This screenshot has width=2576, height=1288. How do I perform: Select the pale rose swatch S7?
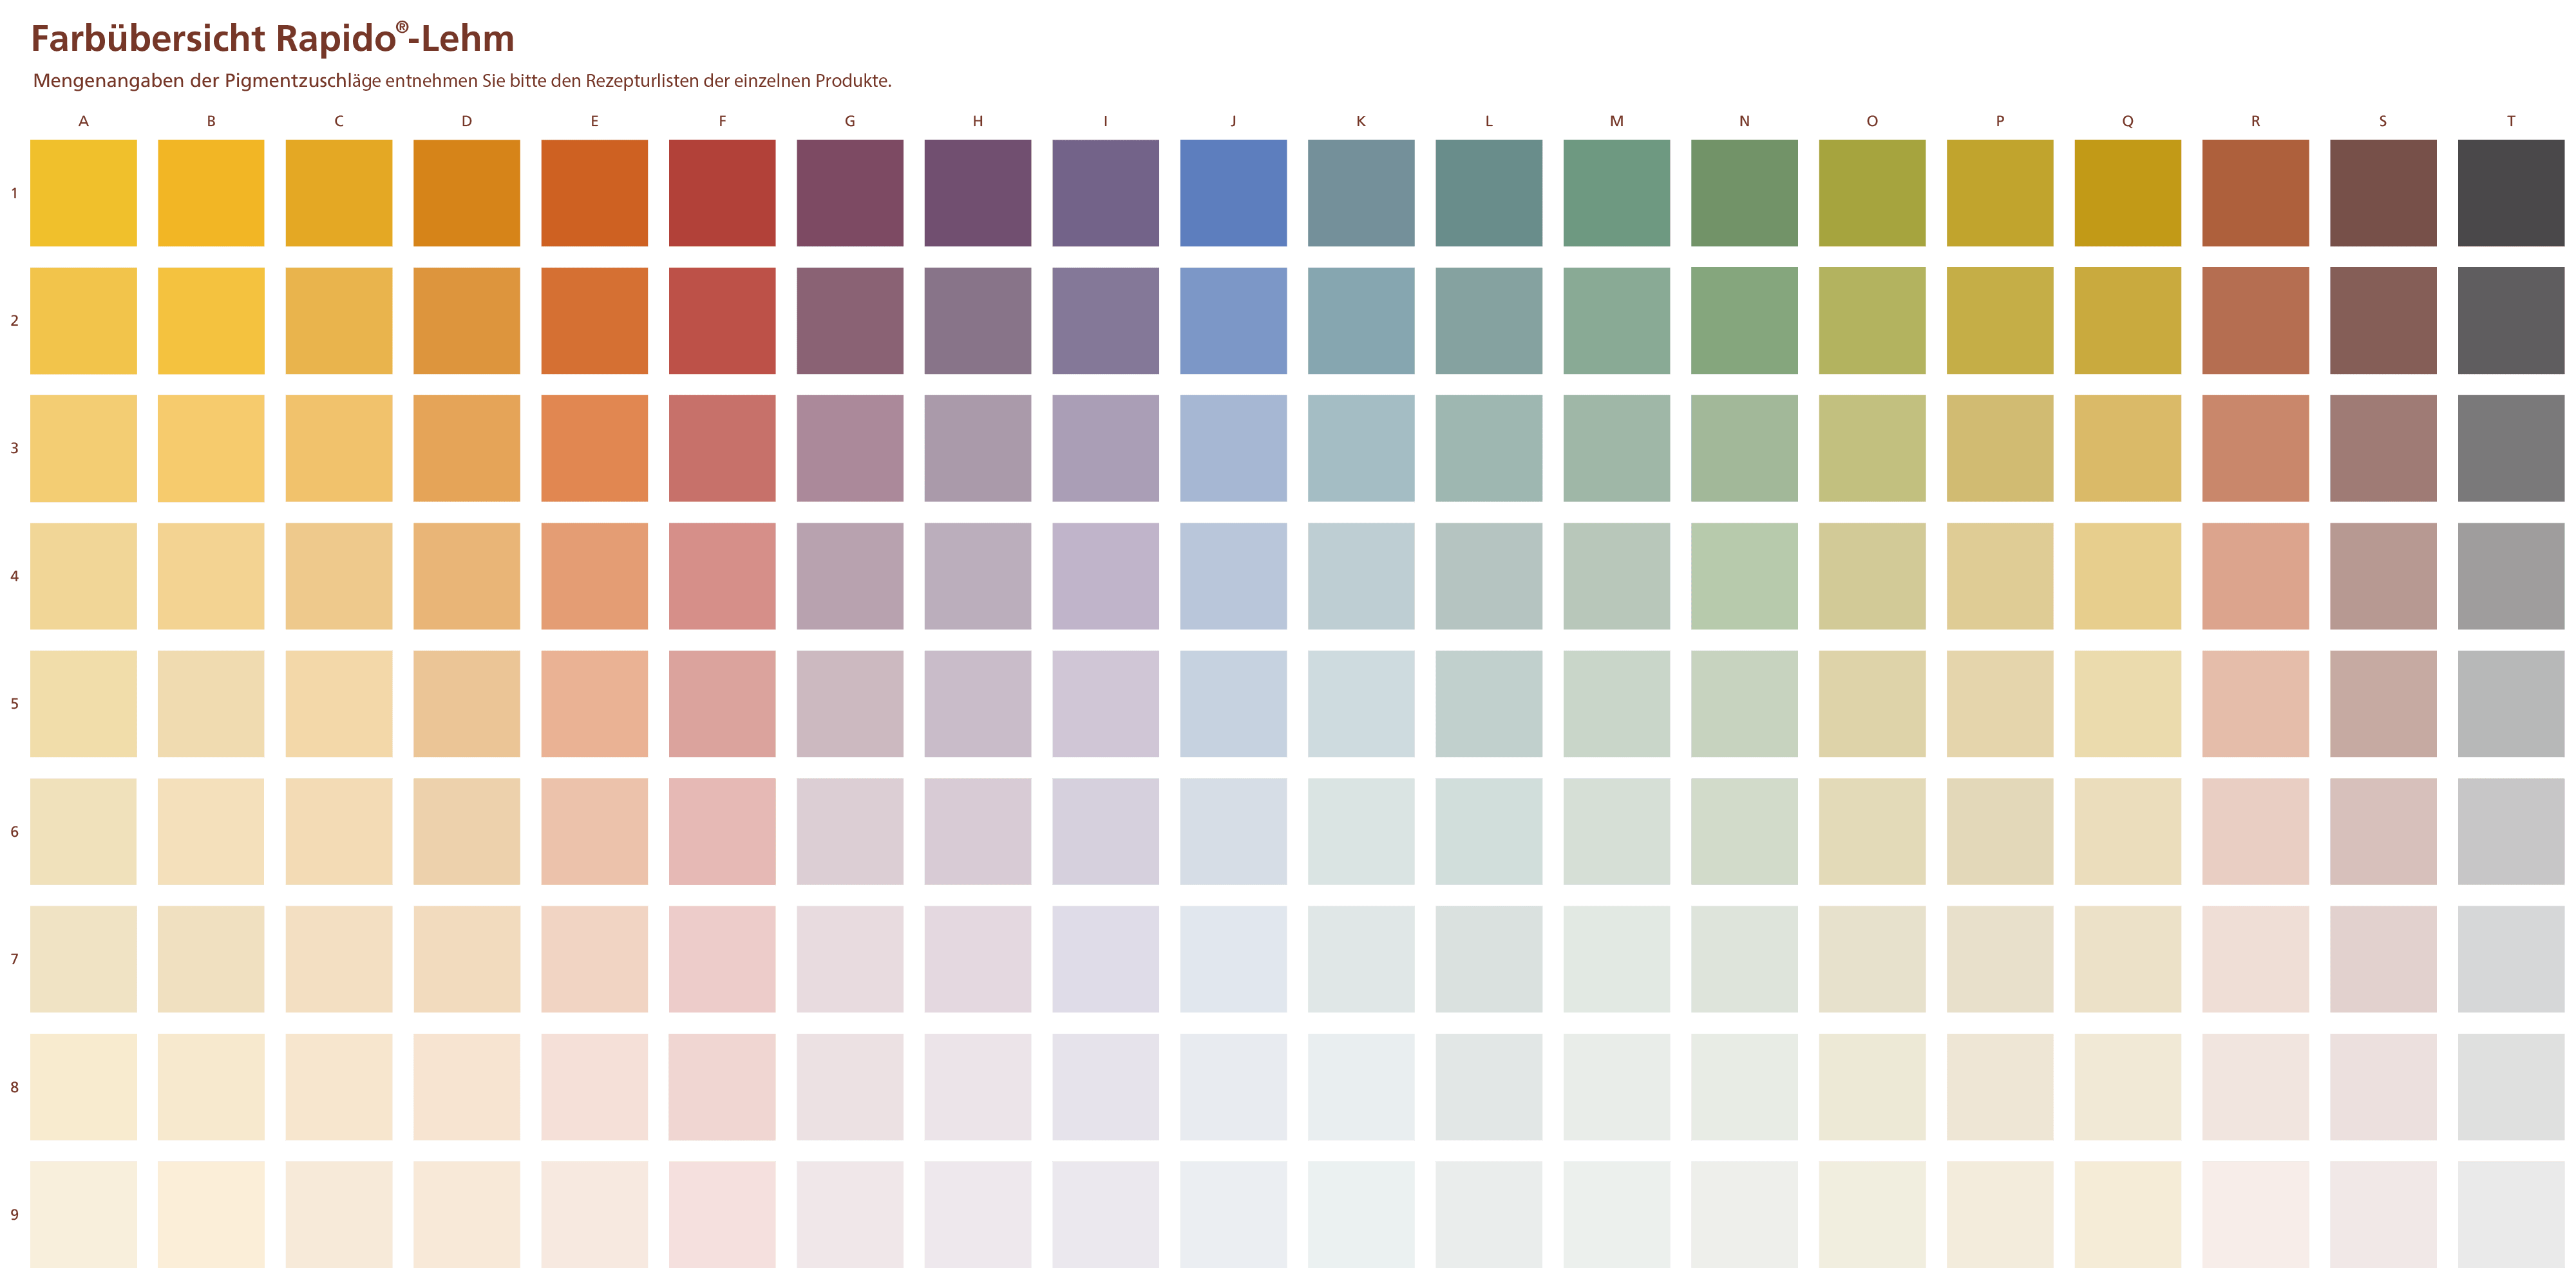click(x=2383, y=959)
